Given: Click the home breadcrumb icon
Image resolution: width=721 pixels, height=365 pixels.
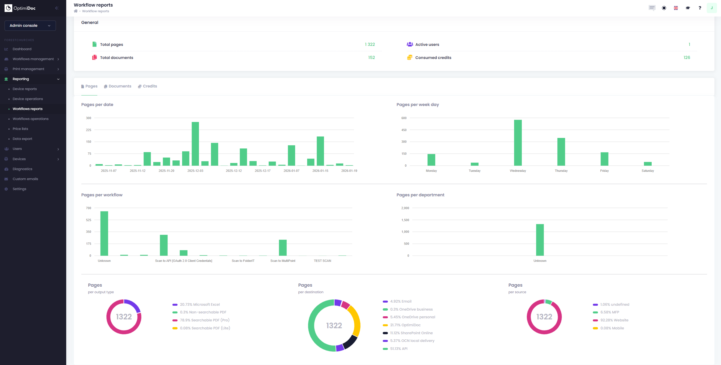Looking at the screenshot, I should click(76, 11).
